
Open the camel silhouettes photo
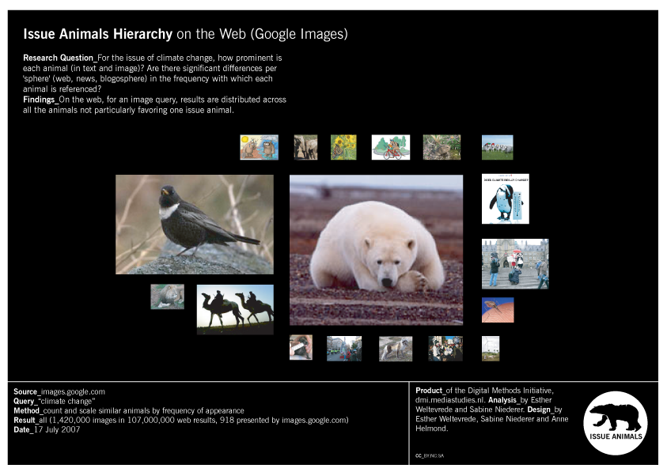pyautogui.click(x=235, y=310)
